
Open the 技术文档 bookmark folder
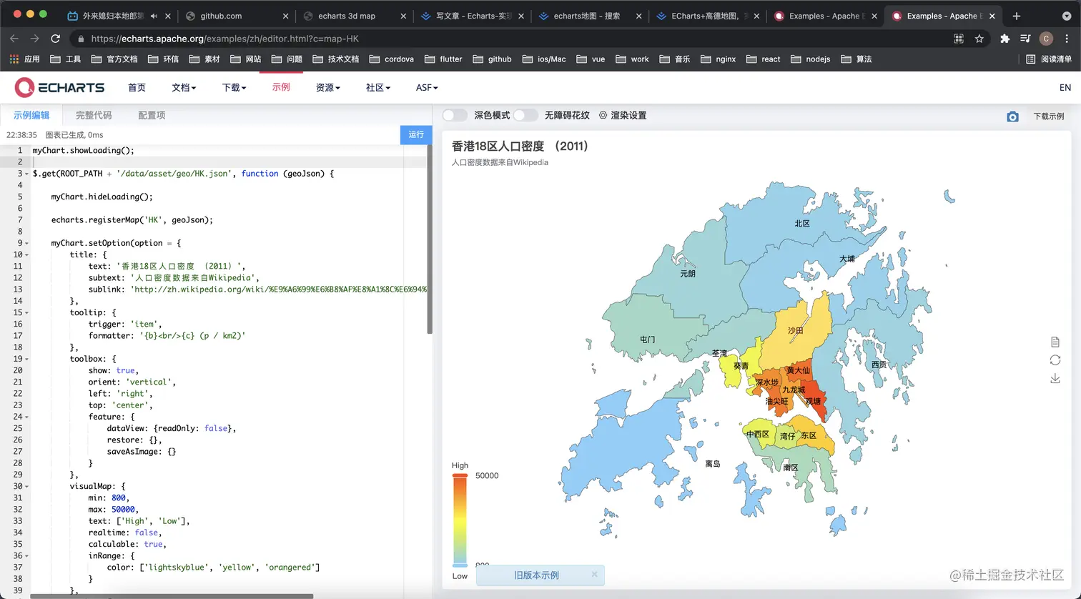tap(336, 59)
